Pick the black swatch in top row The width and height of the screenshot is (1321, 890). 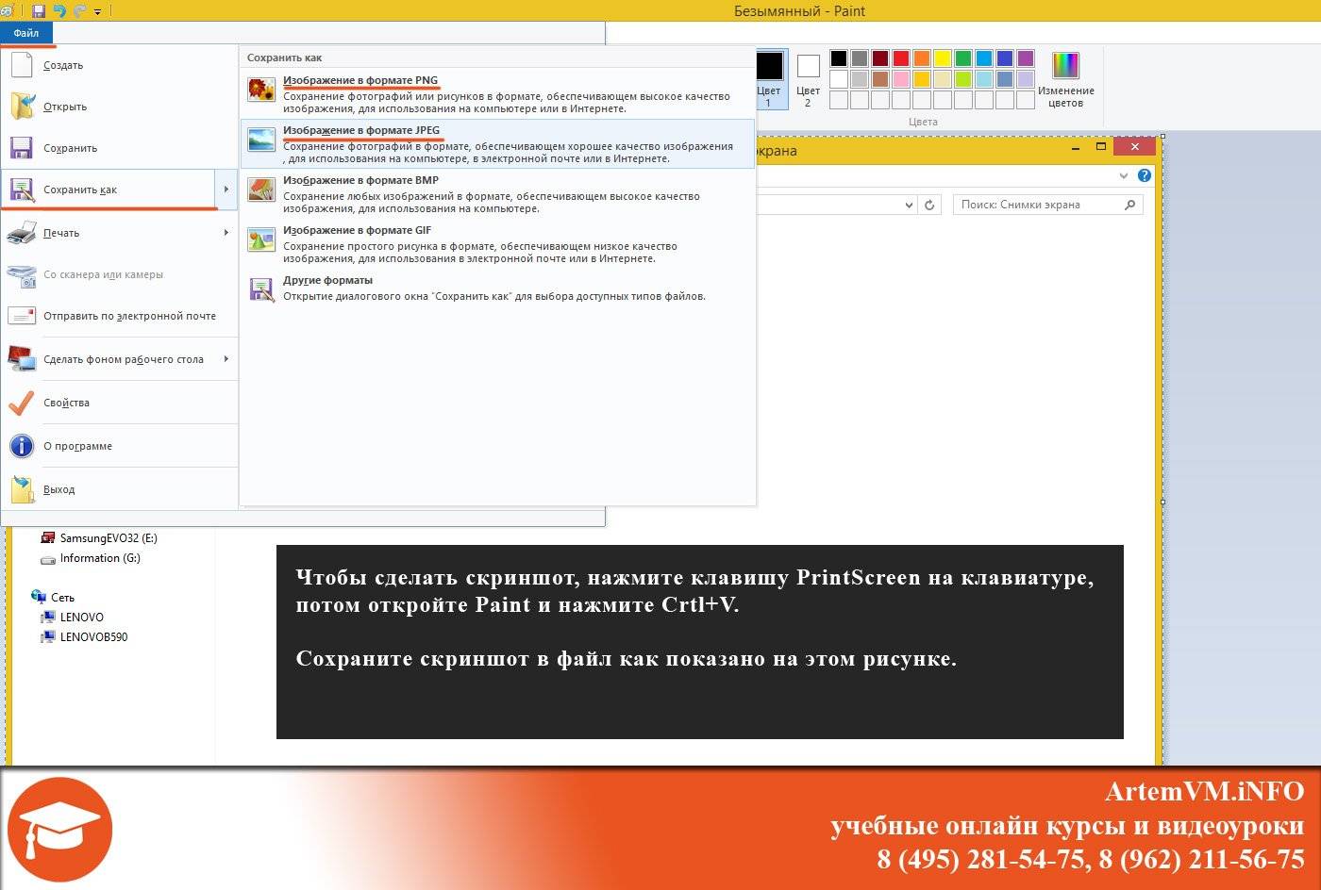coord(839,58)
